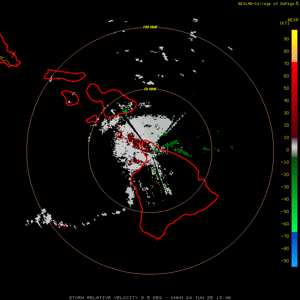Click the 70 value on the velocity scale
Screen dimensions: 300x300
[x=286, y=64]
